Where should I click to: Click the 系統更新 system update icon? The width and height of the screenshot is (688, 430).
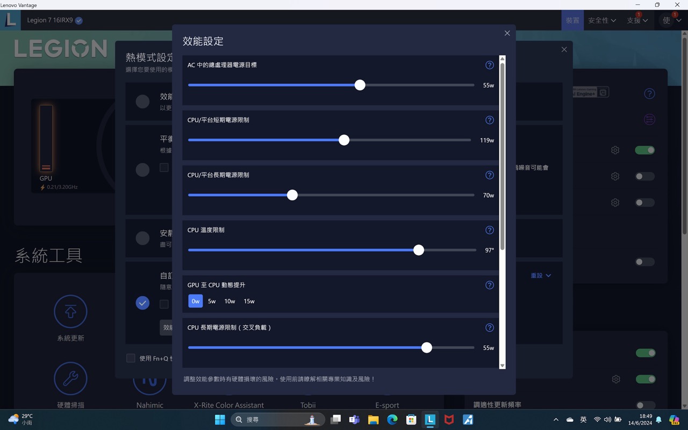(70, 311)
